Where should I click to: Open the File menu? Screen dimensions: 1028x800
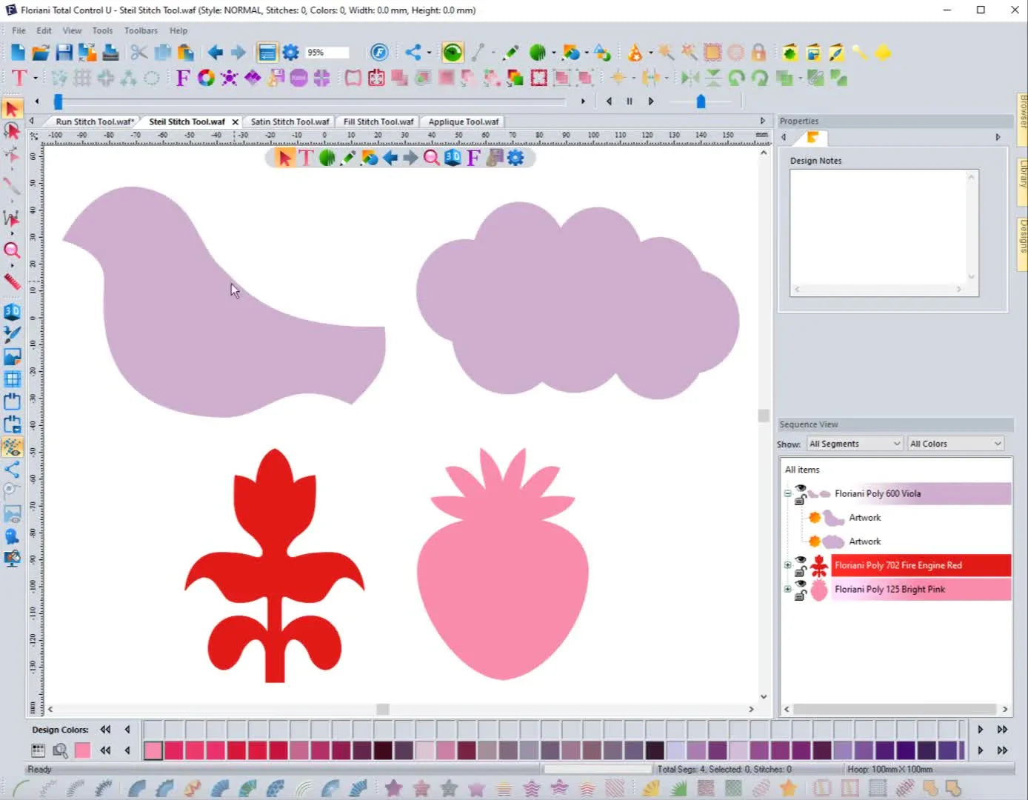tap(19, 30)
